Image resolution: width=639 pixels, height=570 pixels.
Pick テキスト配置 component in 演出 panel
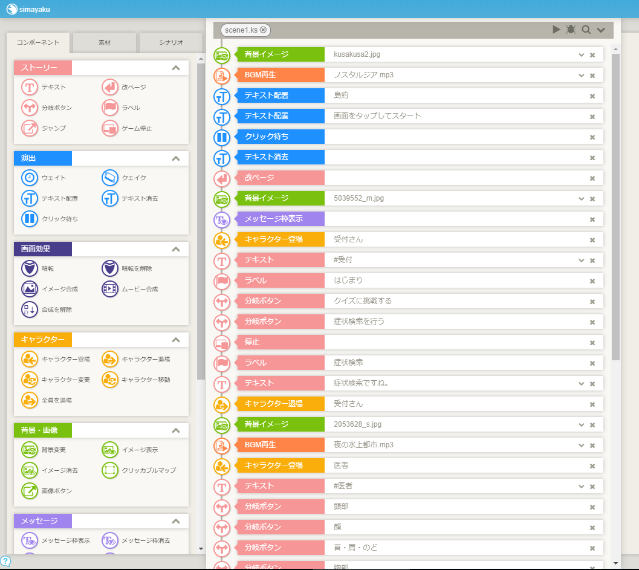pos(30,198)
